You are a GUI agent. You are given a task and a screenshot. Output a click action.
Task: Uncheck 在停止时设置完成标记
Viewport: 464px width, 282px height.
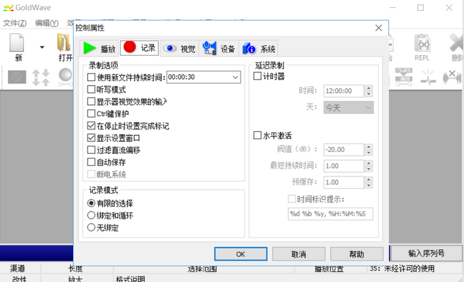pos(91,125)
